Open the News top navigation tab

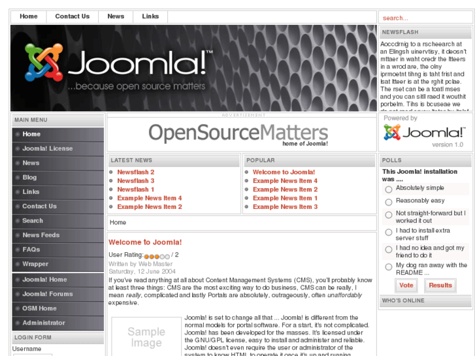pyautogui.click(x=116, y=16)
